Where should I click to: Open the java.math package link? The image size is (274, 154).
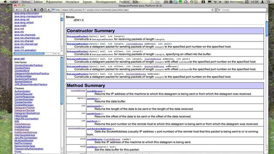pyautogui.click(x=20, y=26)
